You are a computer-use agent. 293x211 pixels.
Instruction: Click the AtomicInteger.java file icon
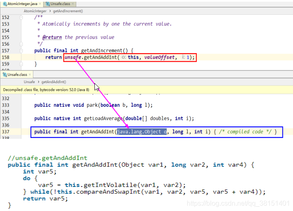pos(5,4)
